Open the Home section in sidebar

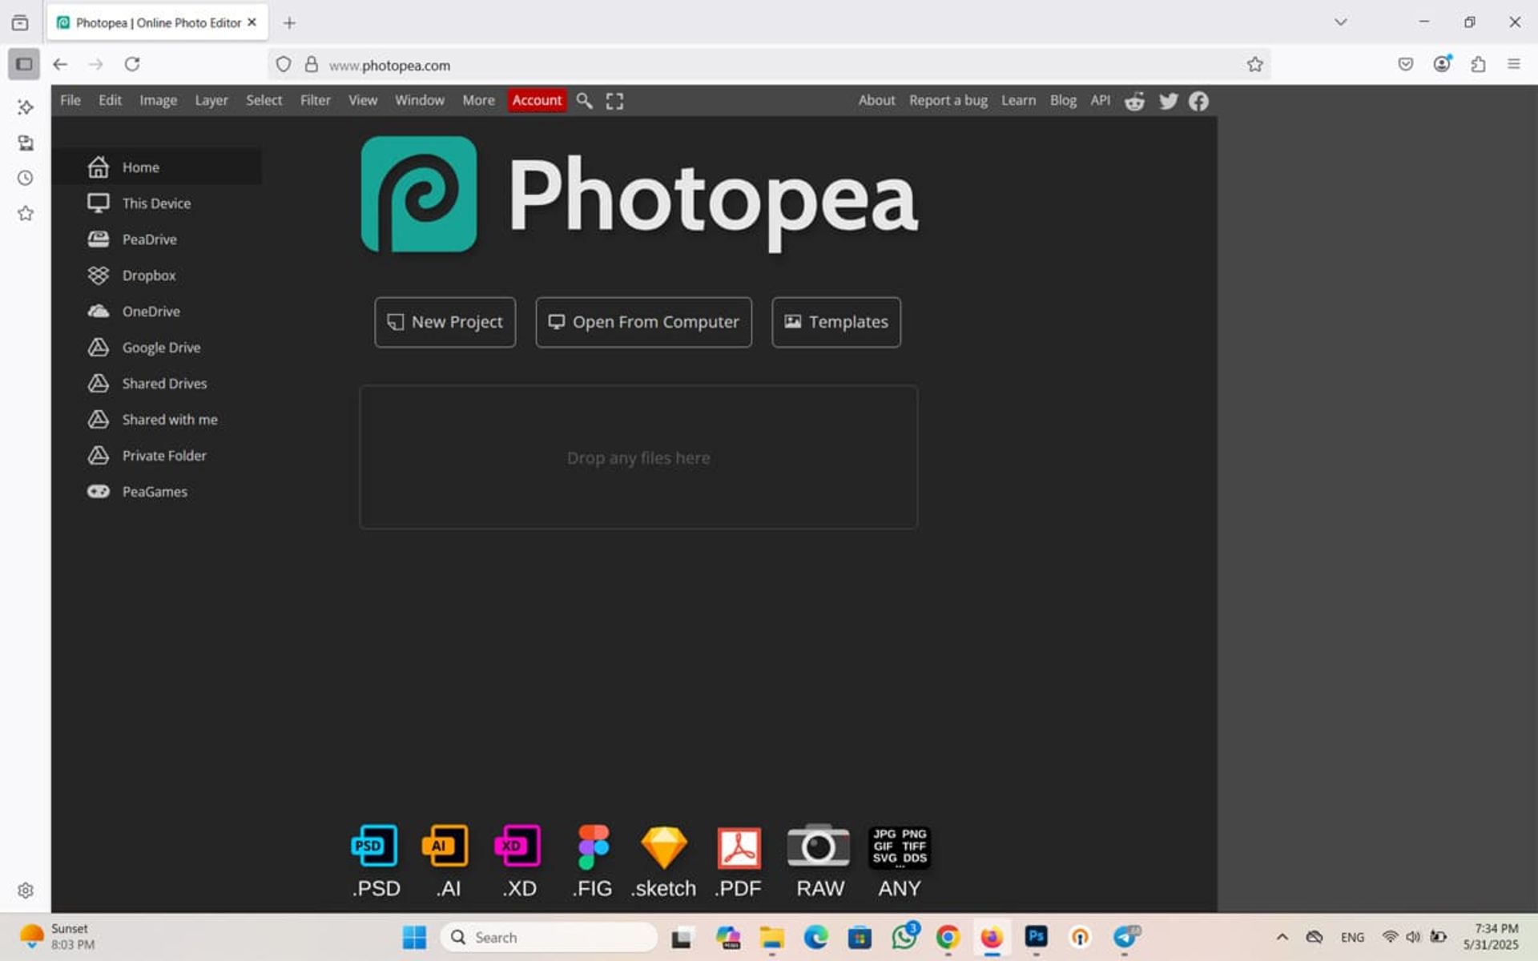(157, 167)
